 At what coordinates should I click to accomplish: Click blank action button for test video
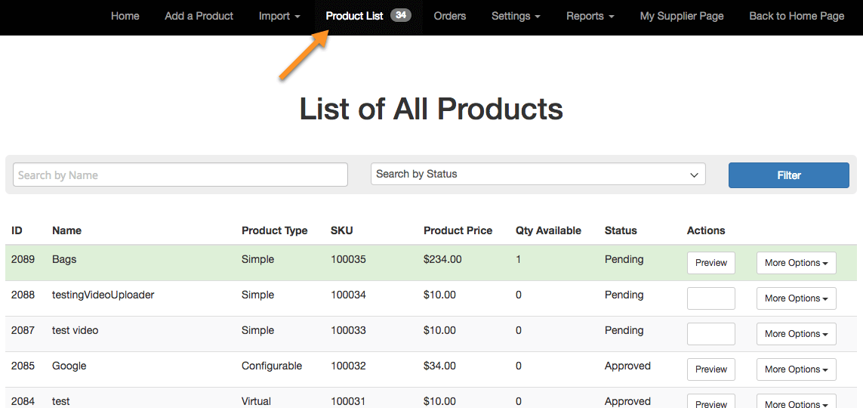coord(710,334)
